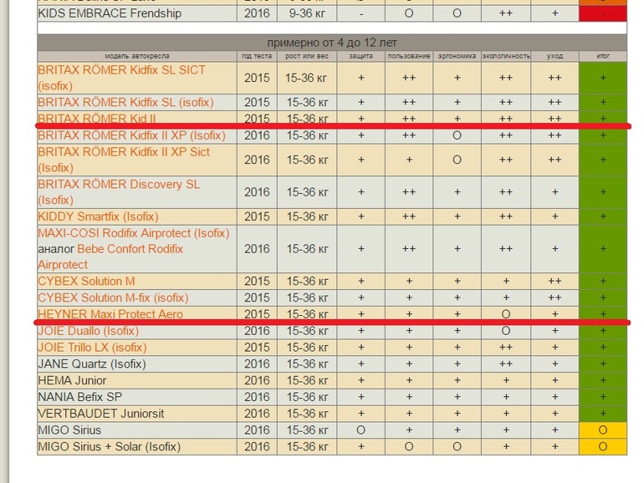Click the red result cell for KIDS EMBRACE
The height and width of the screenshot is (483, 644).
[x=602, y=13]
